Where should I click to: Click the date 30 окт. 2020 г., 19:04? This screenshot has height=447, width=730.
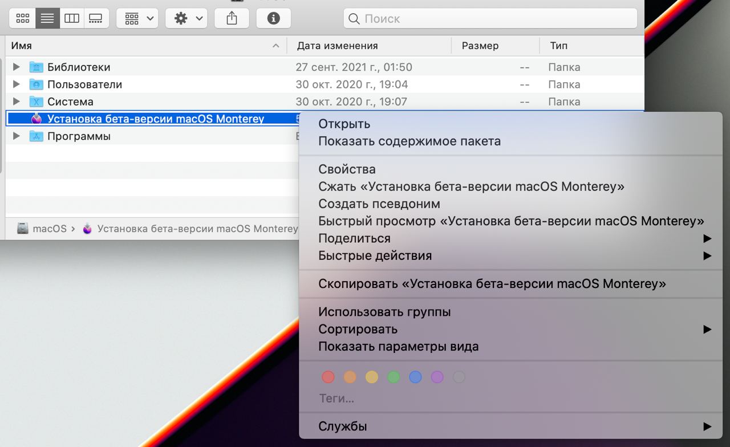[352, 84]
